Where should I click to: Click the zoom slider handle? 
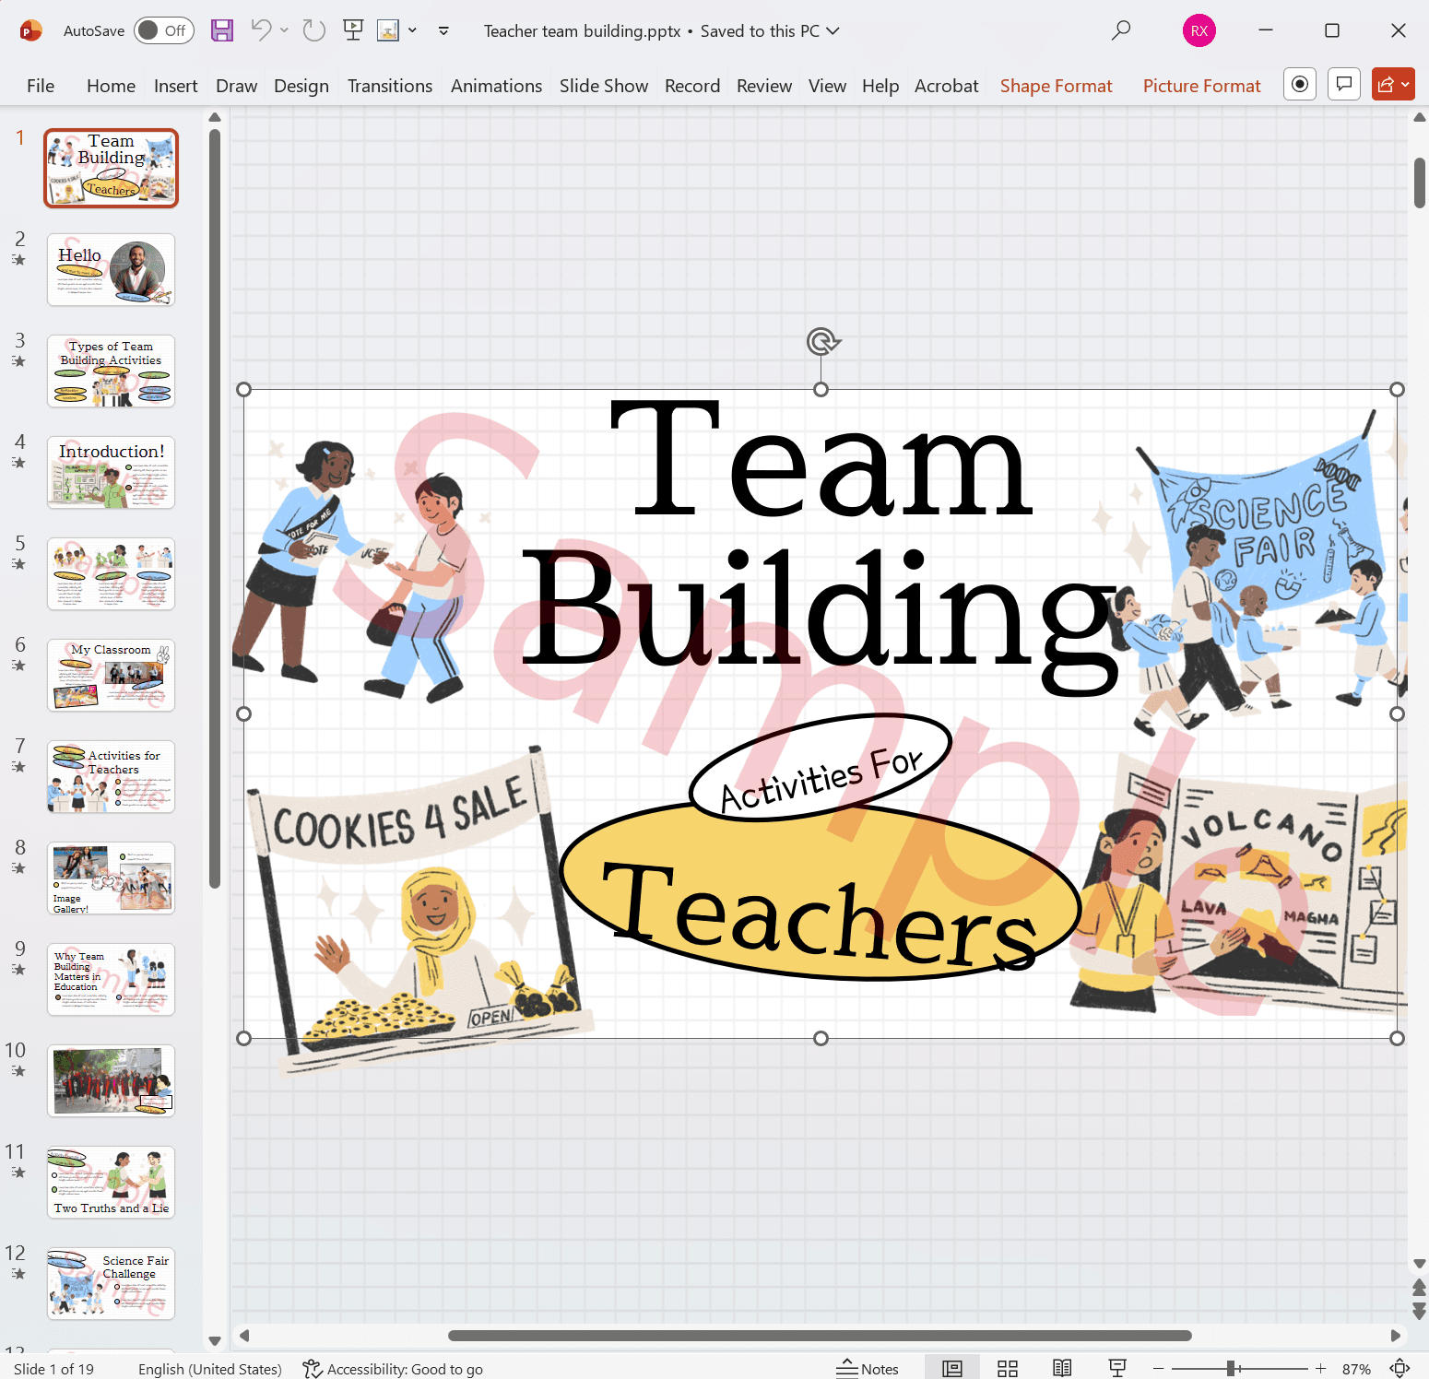coord(1231,1369)
